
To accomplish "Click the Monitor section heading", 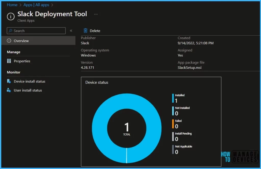I will [14, 72].
